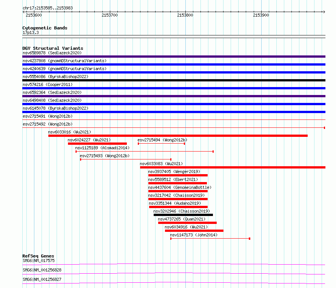Screen dimensions: 336x288
Task: Open nsv4437604 (GenomeinaBottle) variant
Action: tap(180, 187)
